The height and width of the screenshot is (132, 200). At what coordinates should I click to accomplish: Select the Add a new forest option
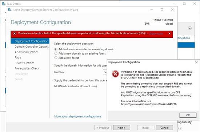(56, 58)
